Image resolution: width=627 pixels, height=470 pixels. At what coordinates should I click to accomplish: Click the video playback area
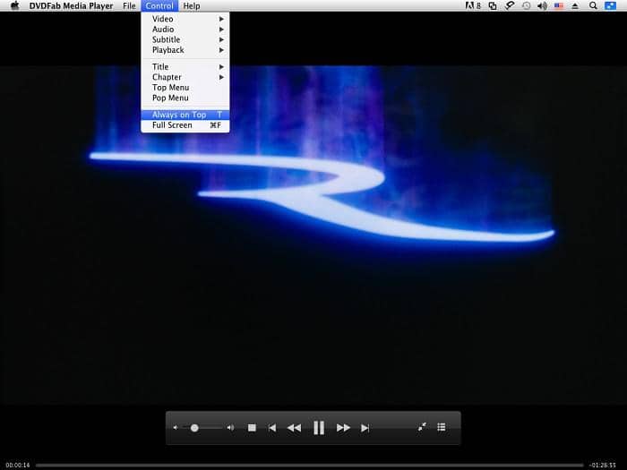313,235
